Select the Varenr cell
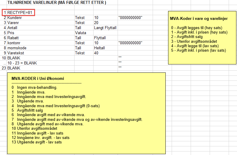The height and width of the screenshot is (155, 237). pyautogui.click(x=14, y=23)
